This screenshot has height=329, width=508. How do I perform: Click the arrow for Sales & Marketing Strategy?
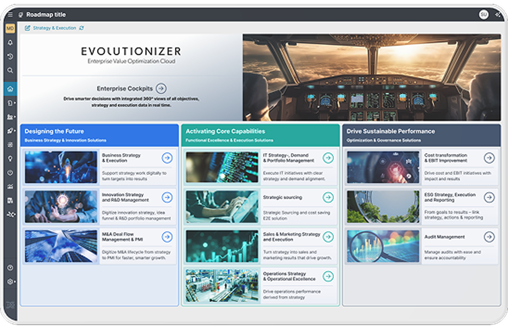click(328, 237)
